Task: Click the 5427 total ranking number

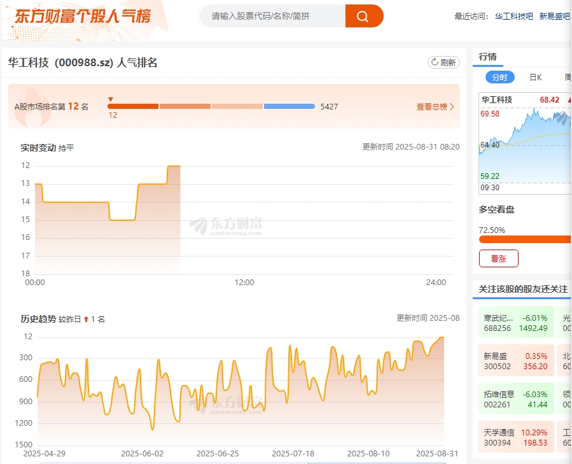Action: [329, 106]
